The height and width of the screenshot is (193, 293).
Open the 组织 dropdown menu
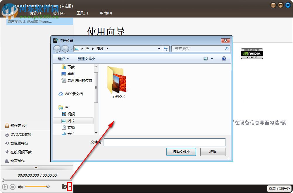point(63,58)
